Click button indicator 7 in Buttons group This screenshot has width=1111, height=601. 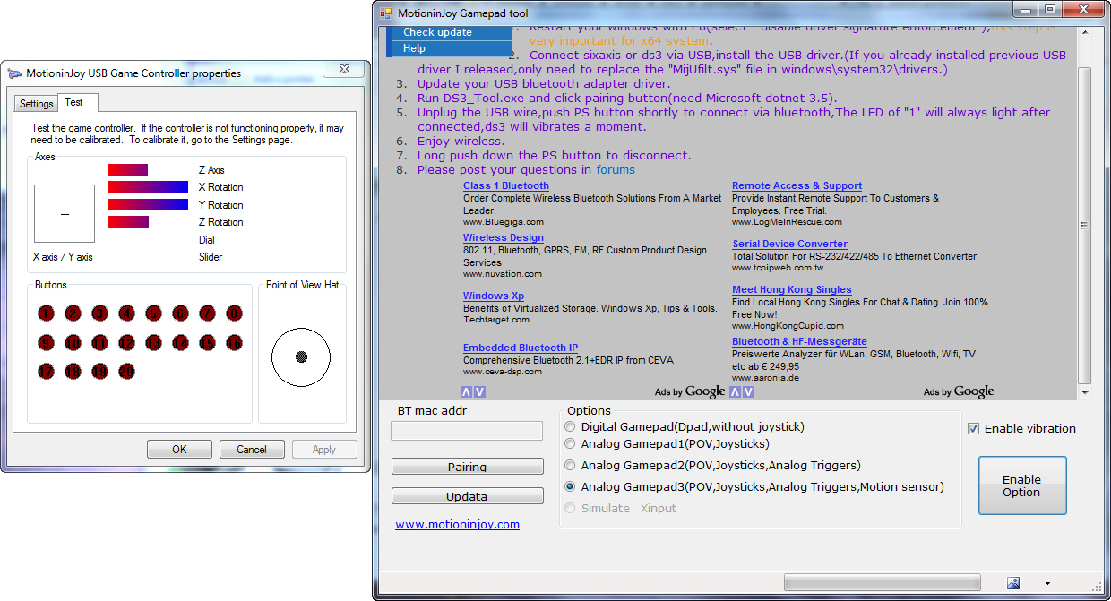(x=207, y=313)
